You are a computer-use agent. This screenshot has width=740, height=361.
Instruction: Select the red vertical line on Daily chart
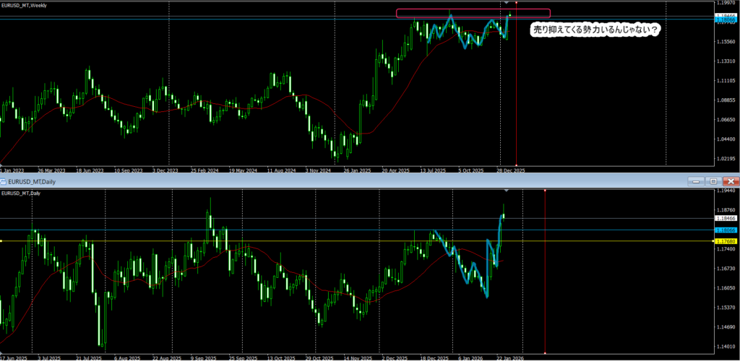pyautogui.click(x=544, y=289)
